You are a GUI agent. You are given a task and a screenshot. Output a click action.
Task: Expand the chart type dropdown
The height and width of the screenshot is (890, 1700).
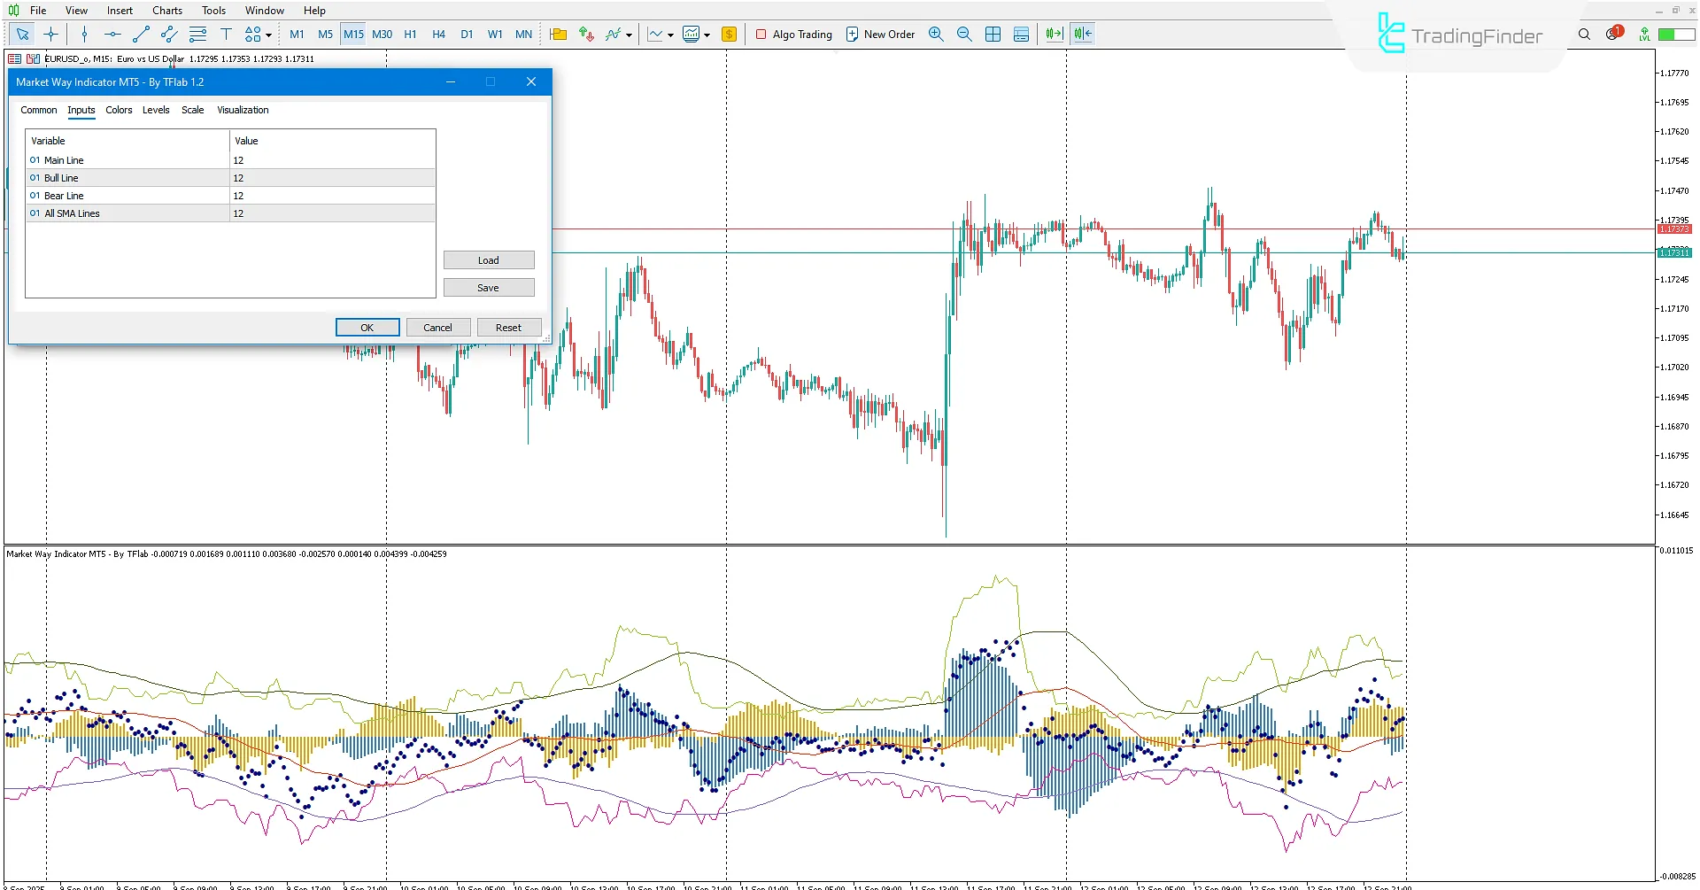pyautogui.click(x=670, y=34)
